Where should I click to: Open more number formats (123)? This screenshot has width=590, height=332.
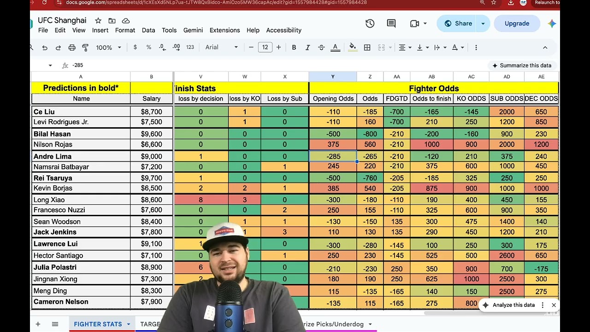[190, 47]
